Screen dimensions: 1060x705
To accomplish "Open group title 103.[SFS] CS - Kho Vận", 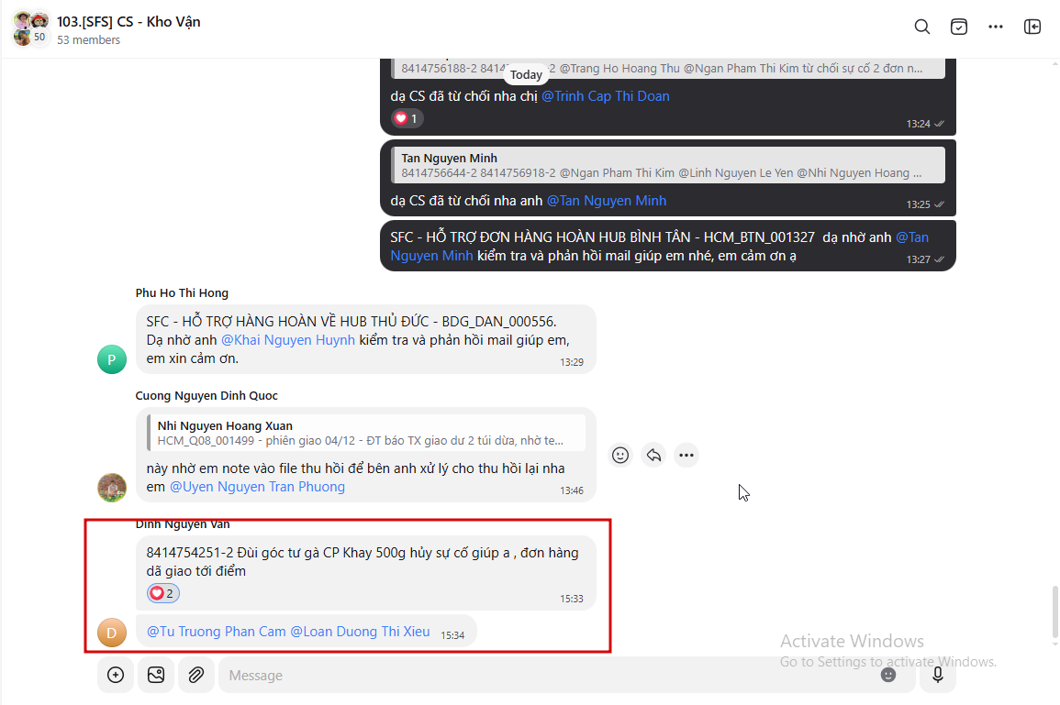I will [x=128, y=22].
